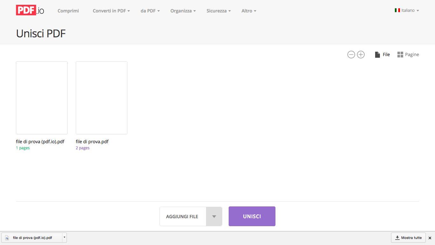
Task: Click the PDF.io logo
Action: point(30,11)
